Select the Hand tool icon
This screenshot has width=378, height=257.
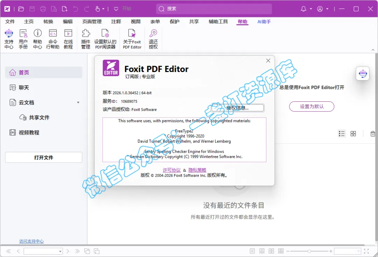pyautogui.click(x=97, y=9)
